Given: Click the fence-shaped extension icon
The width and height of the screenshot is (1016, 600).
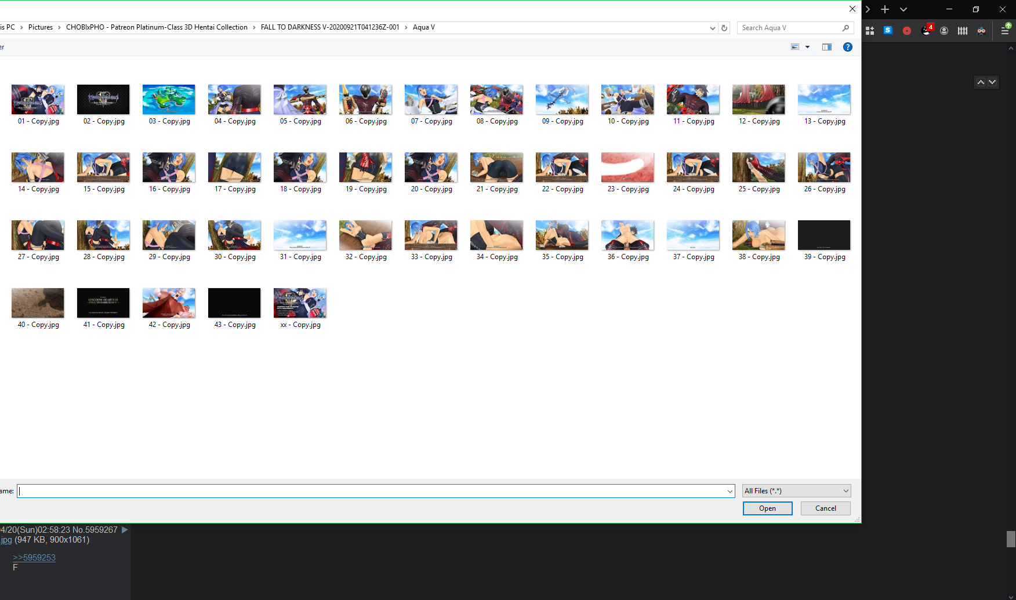Looking at the screenshot, I should 963,31.
